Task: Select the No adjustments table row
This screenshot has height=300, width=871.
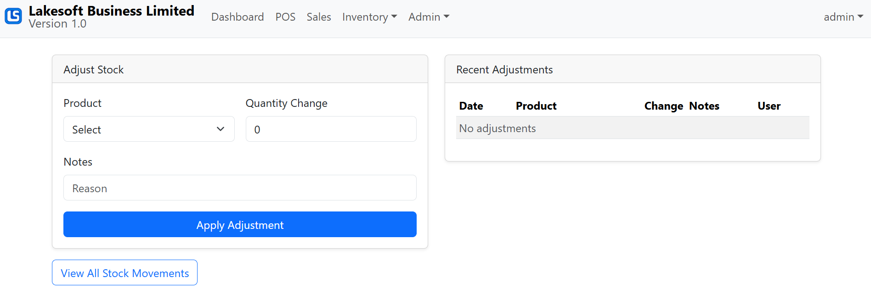Action: tap(633, 128)
